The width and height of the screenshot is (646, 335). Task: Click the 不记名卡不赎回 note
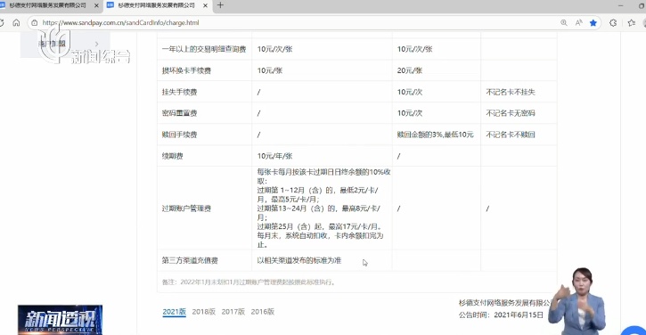511,135
